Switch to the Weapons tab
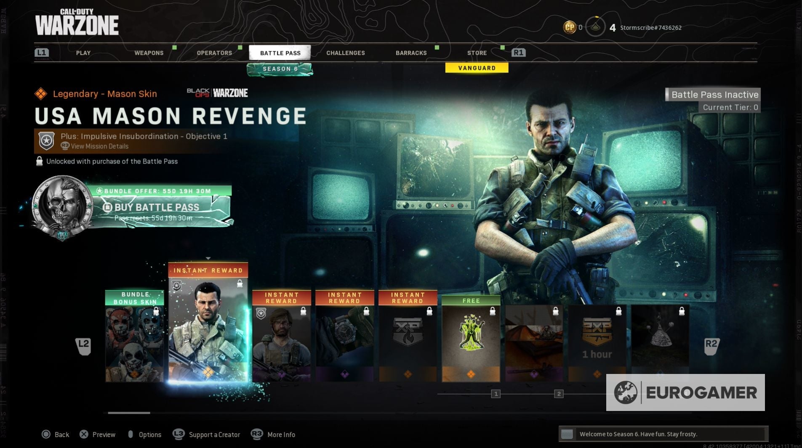 tap(149, 53)
